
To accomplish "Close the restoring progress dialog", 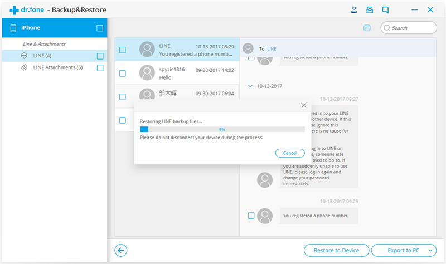I will tap(304, 105).
